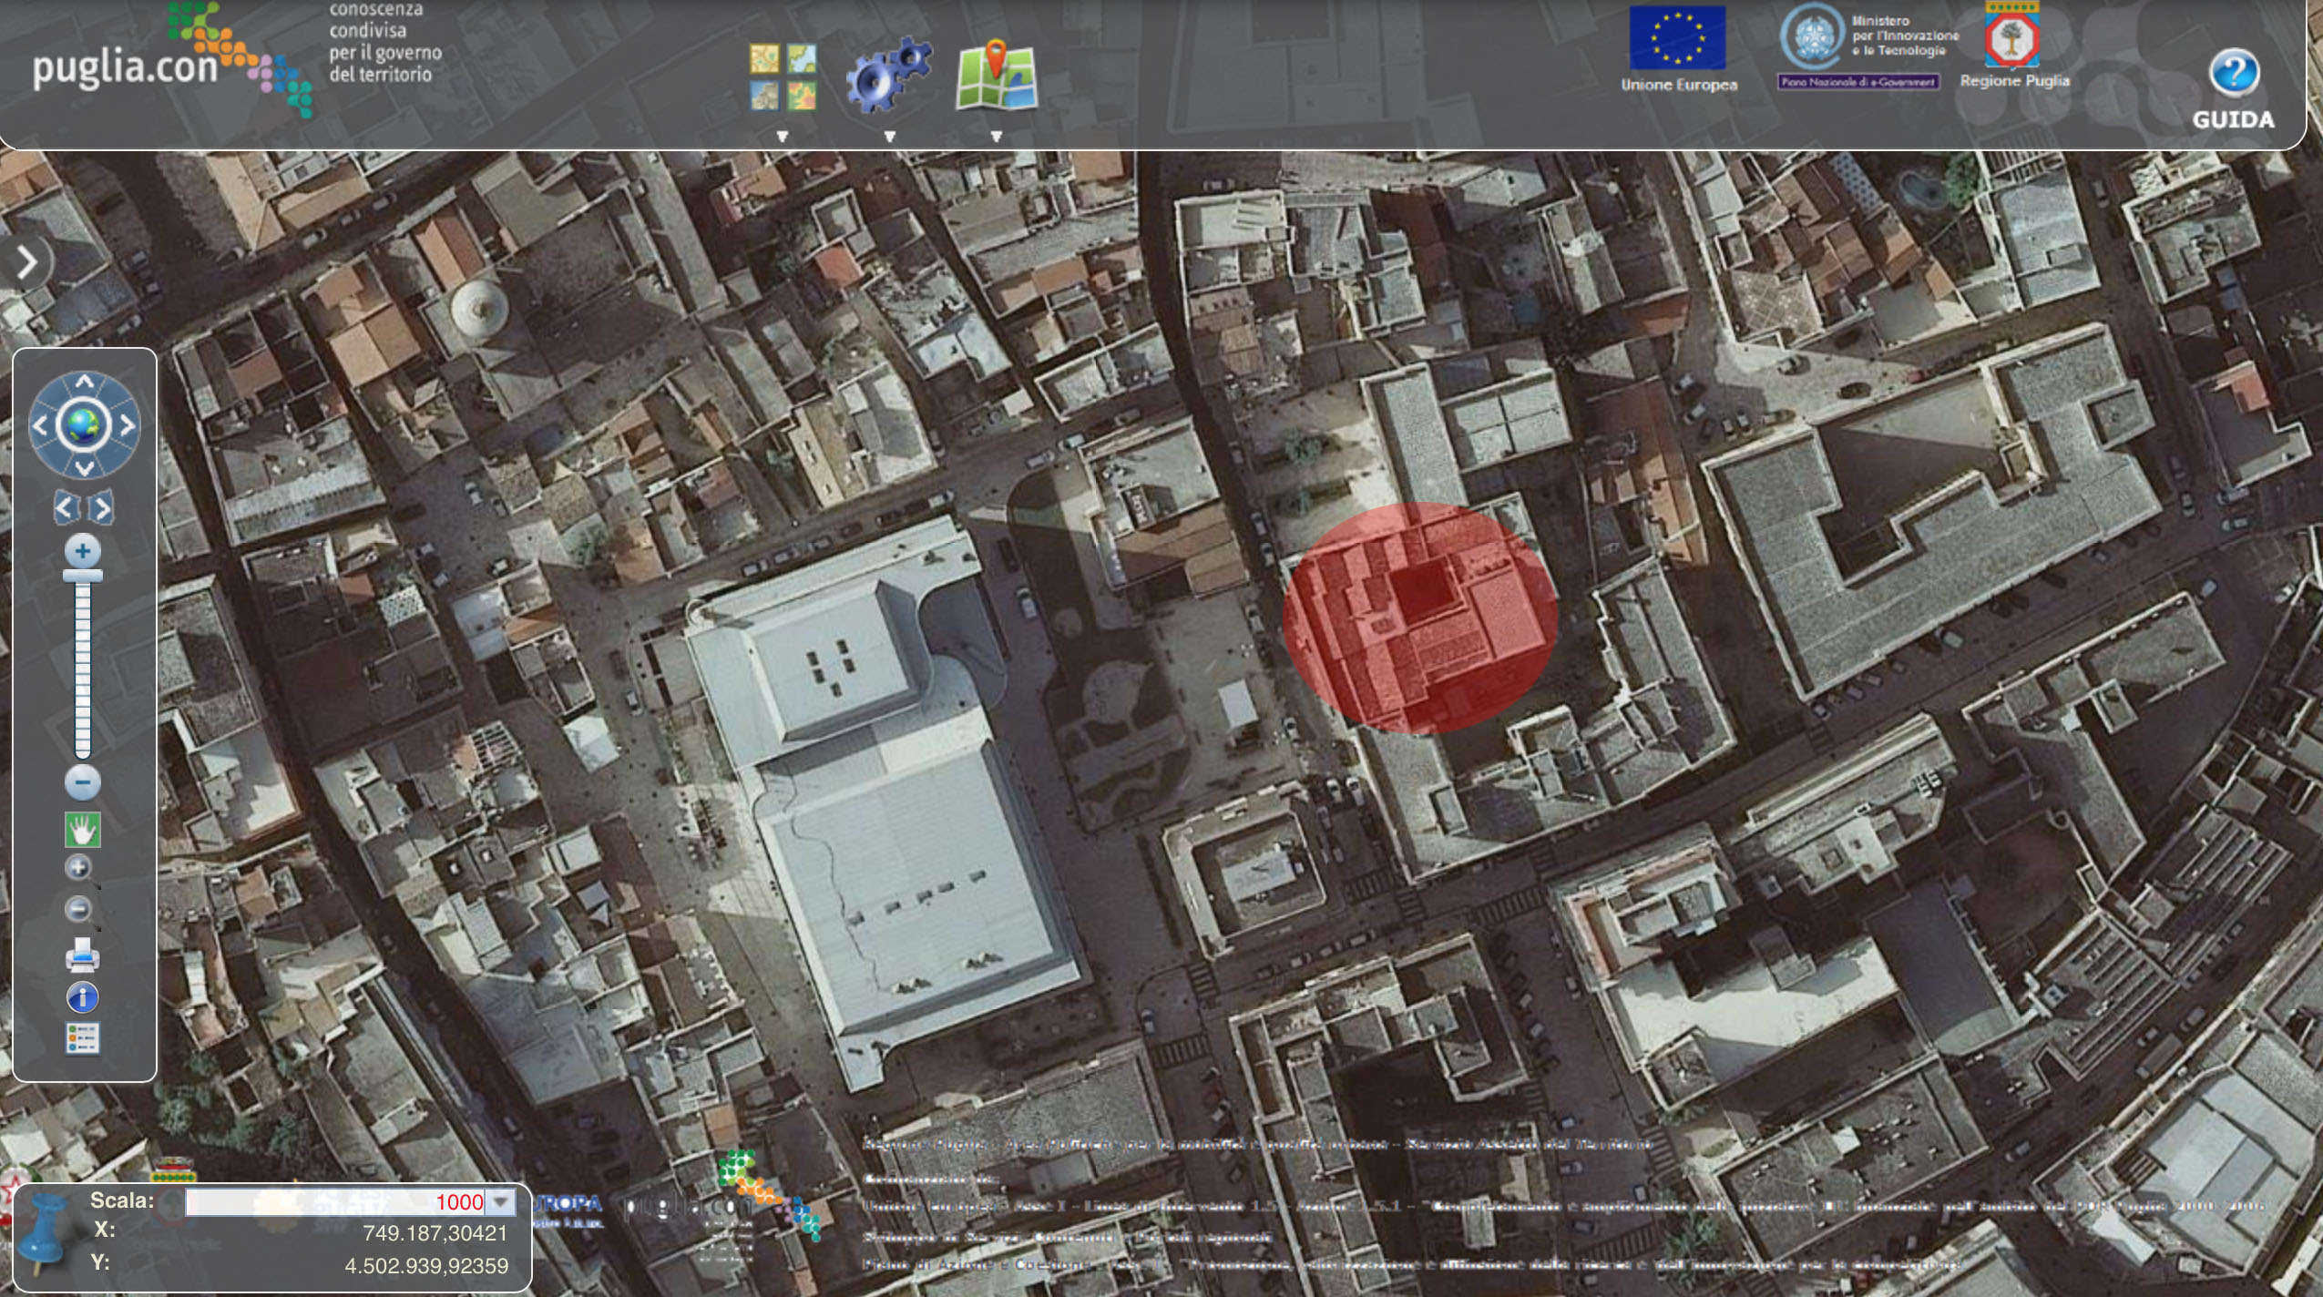Open the map pin location menu
The height and width of the screenshot is (1297, 2323).
tap(997, 78)
